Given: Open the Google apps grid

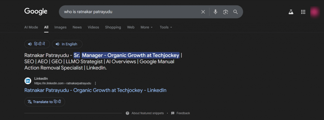Looking at the screenshot, I should (303, 12).
